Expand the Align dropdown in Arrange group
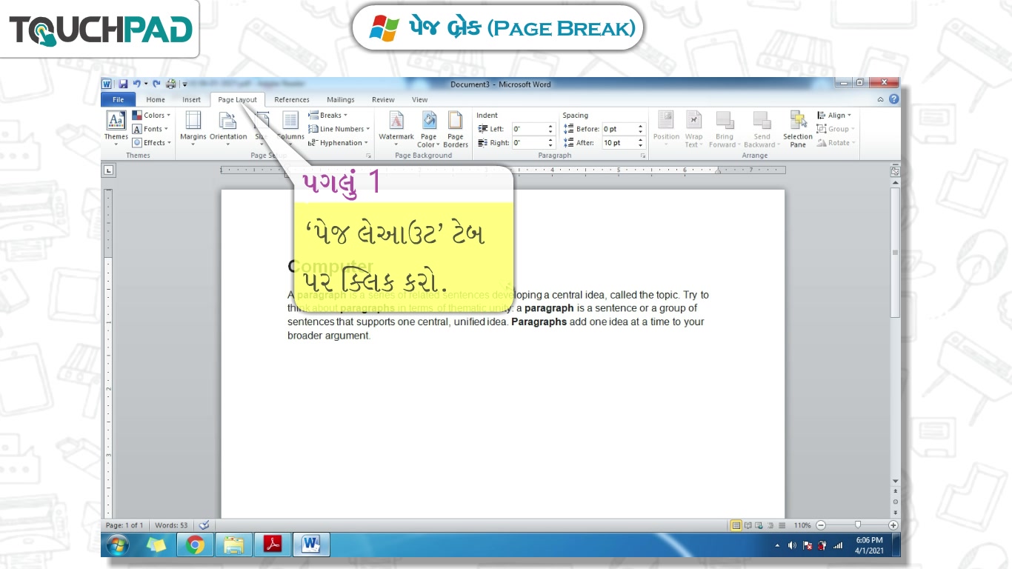 pyautogui.click(x=834, y=115)
